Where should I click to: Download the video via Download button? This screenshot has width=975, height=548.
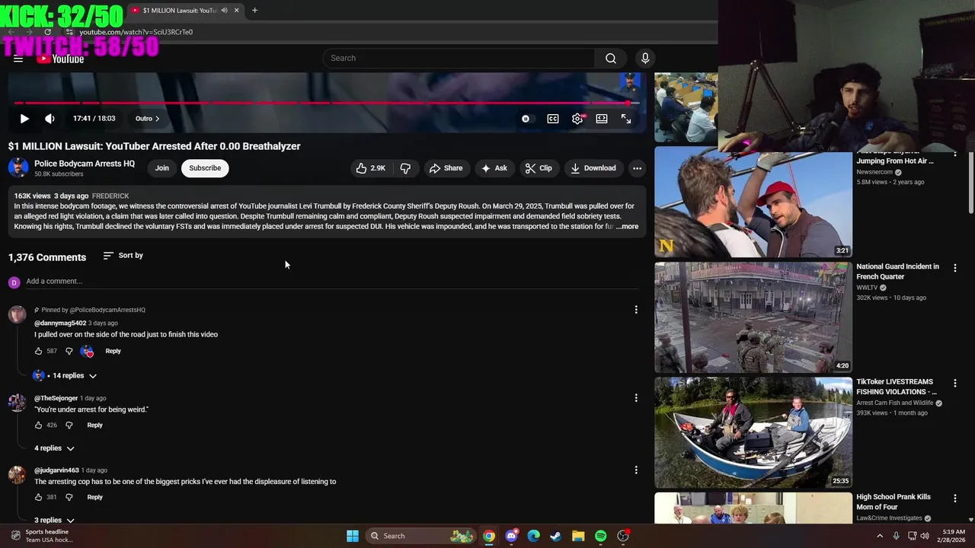click(593, 168)
